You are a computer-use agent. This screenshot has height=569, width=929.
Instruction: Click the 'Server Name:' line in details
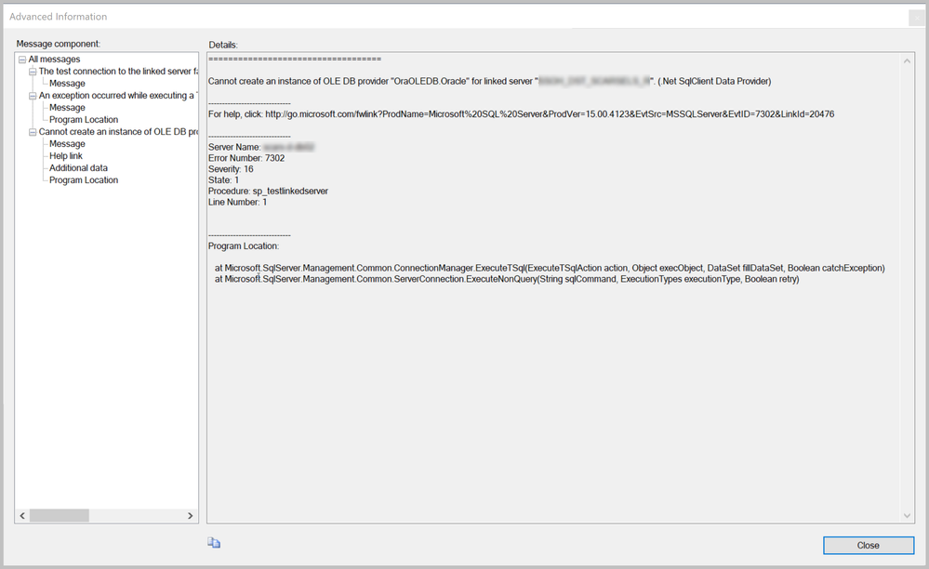[261, 148]
